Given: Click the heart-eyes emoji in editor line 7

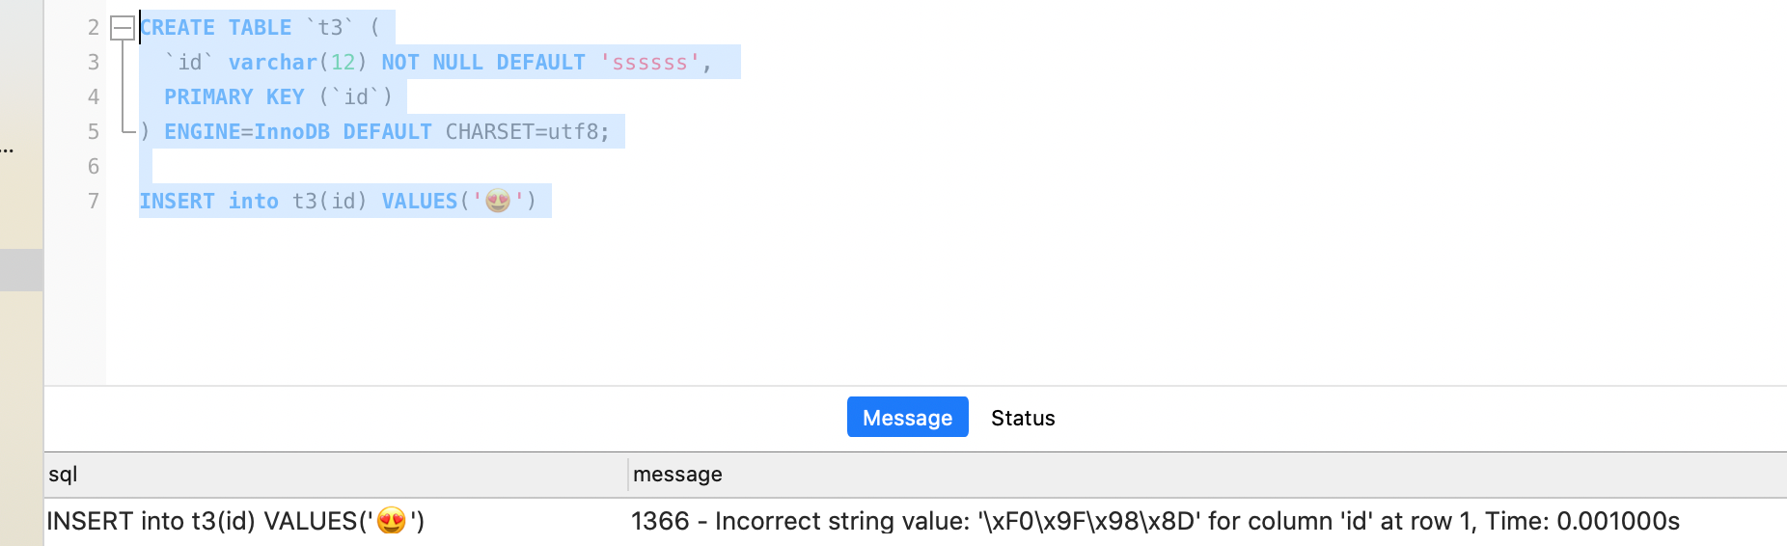Looking at the screenshot, I should click(x=498, y=201).
